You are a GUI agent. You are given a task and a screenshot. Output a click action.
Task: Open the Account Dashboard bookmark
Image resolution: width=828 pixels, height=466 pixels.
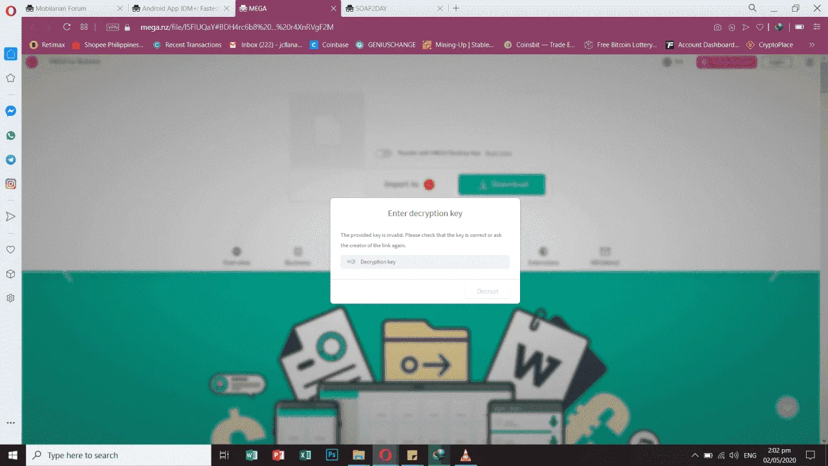[x=702, y=45]
